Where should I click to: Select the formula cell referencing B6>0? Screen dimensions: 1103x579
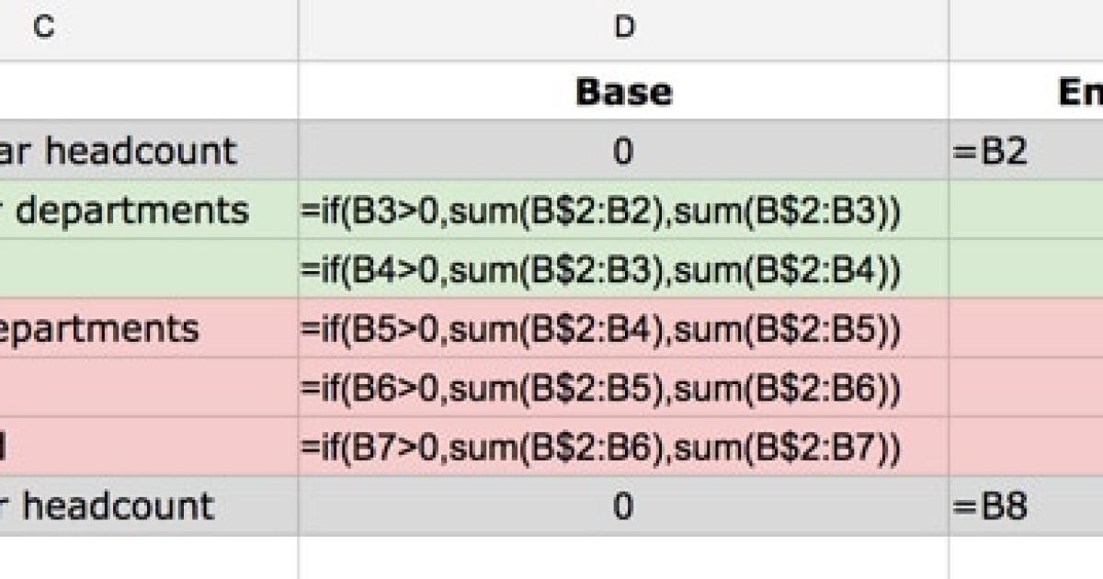[x=625, y=389]
